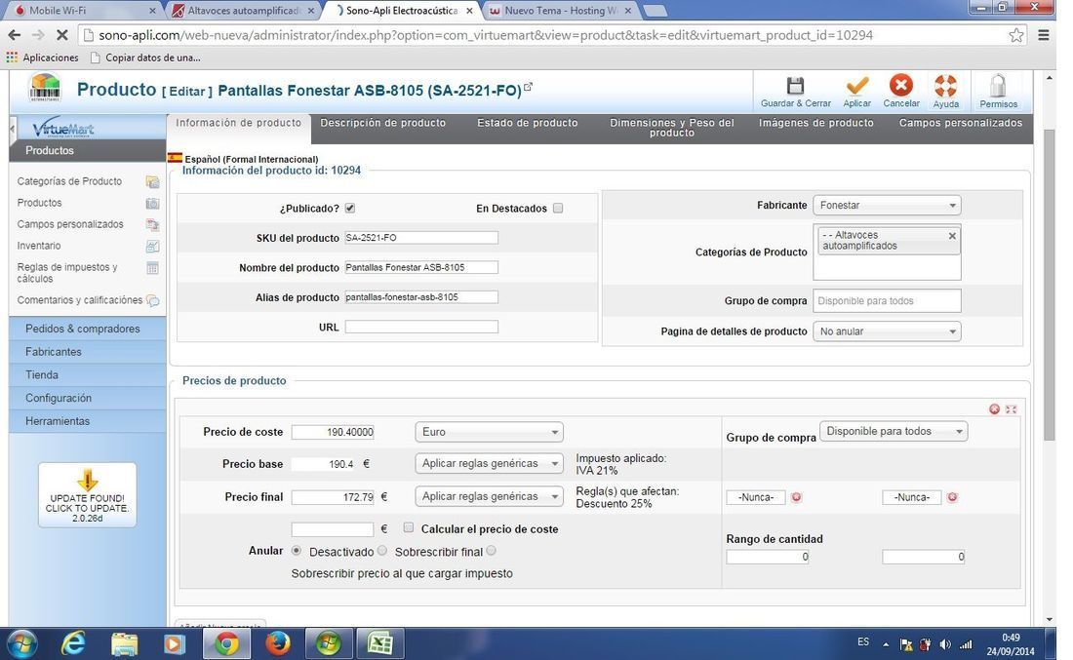Open the Fabricante dropdown
Viewport: 1073px width, 660px height.
887,205
